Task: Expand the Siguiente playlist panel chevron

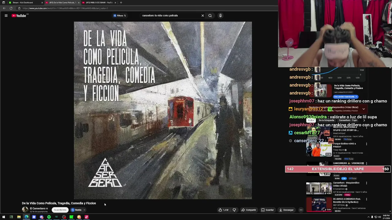Action: coord(364,109)
